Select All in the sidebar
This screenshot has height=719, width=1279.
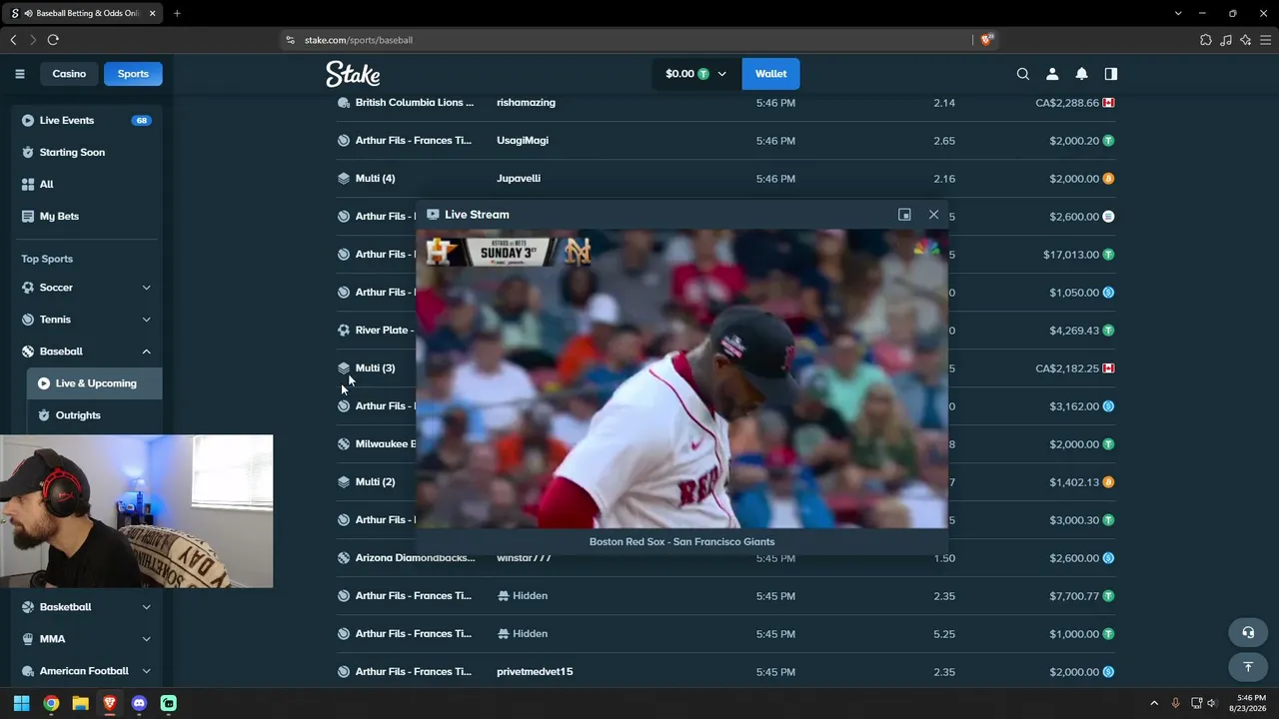87,185
